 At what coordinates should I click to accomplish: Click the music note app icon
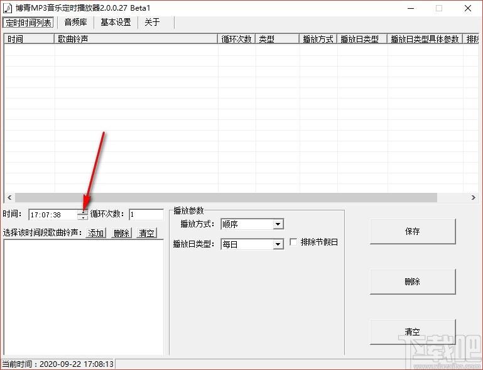pyautogui.click(x=7, y=8)
